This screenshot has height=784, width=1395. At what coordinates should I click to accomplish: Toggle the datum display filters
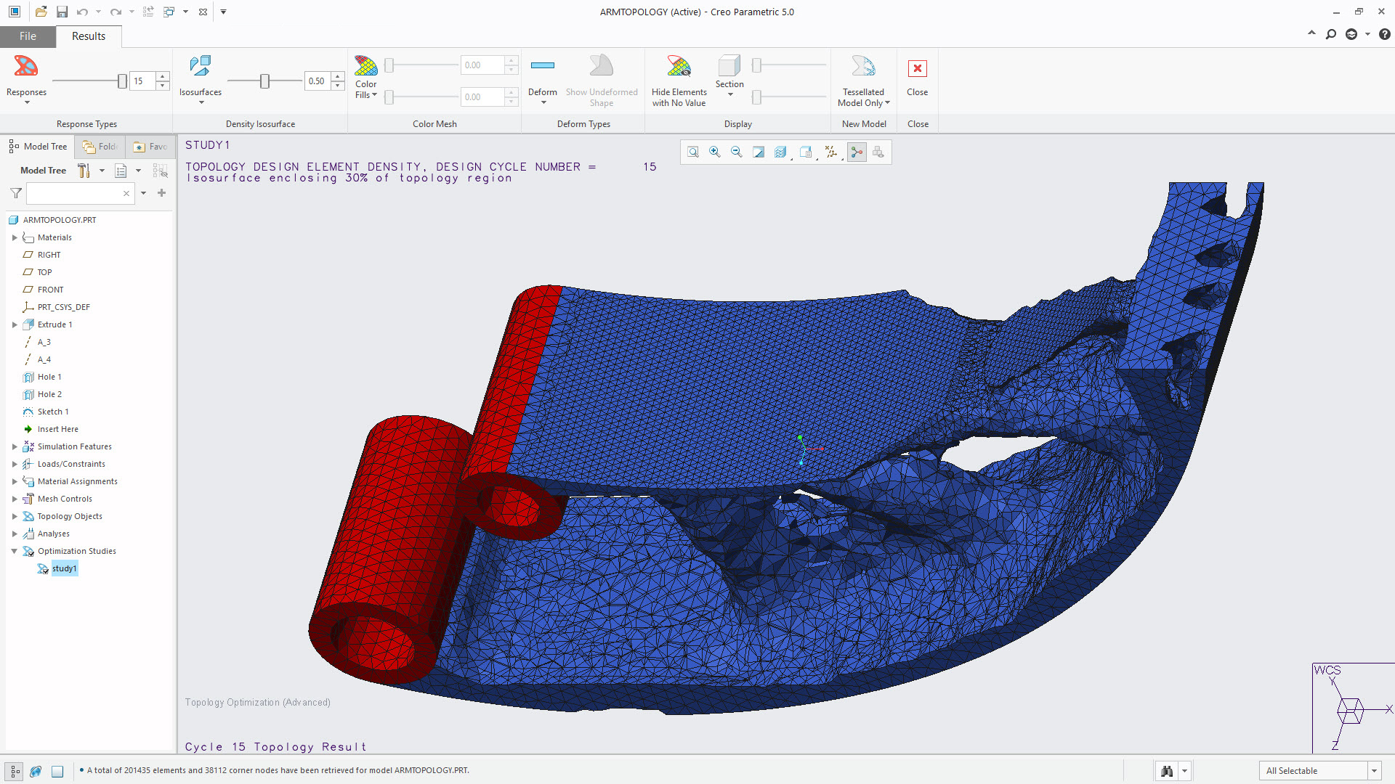832,152
